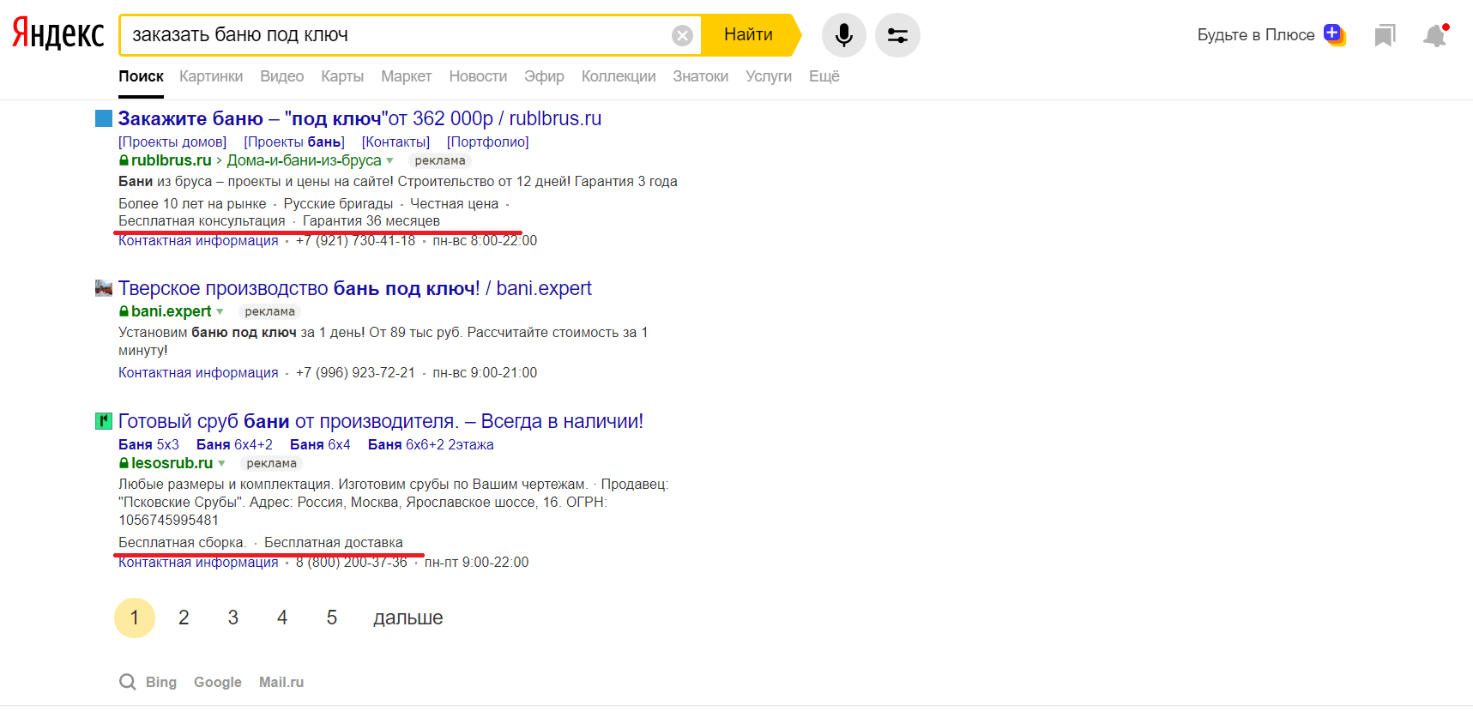Clear the search query with X icon
This screenshot has height=711, width=1473.
[682, 35]
